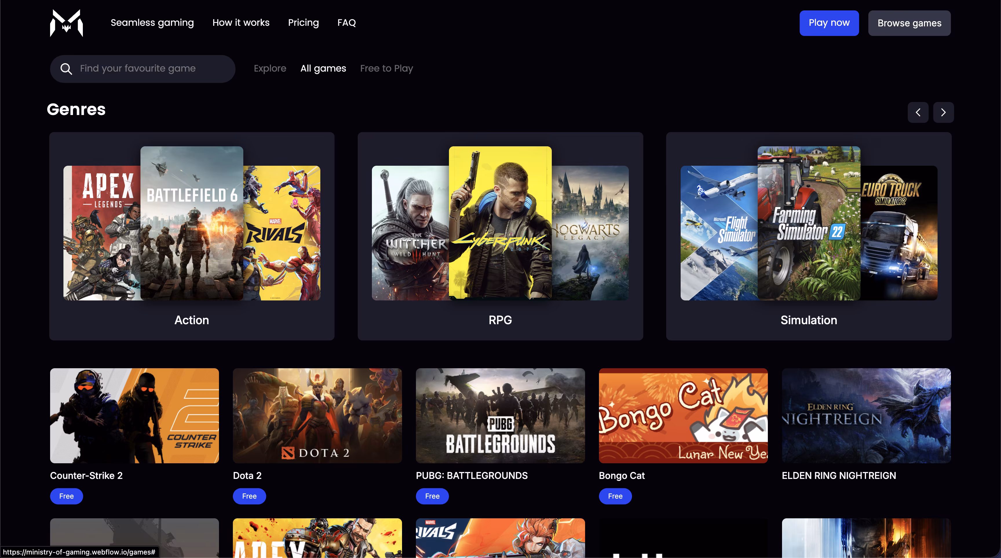The width and height of the screenshot is (1001, 558).
Task: Open the Bongo Cat game thumbnail
Action: coord(683,415)
